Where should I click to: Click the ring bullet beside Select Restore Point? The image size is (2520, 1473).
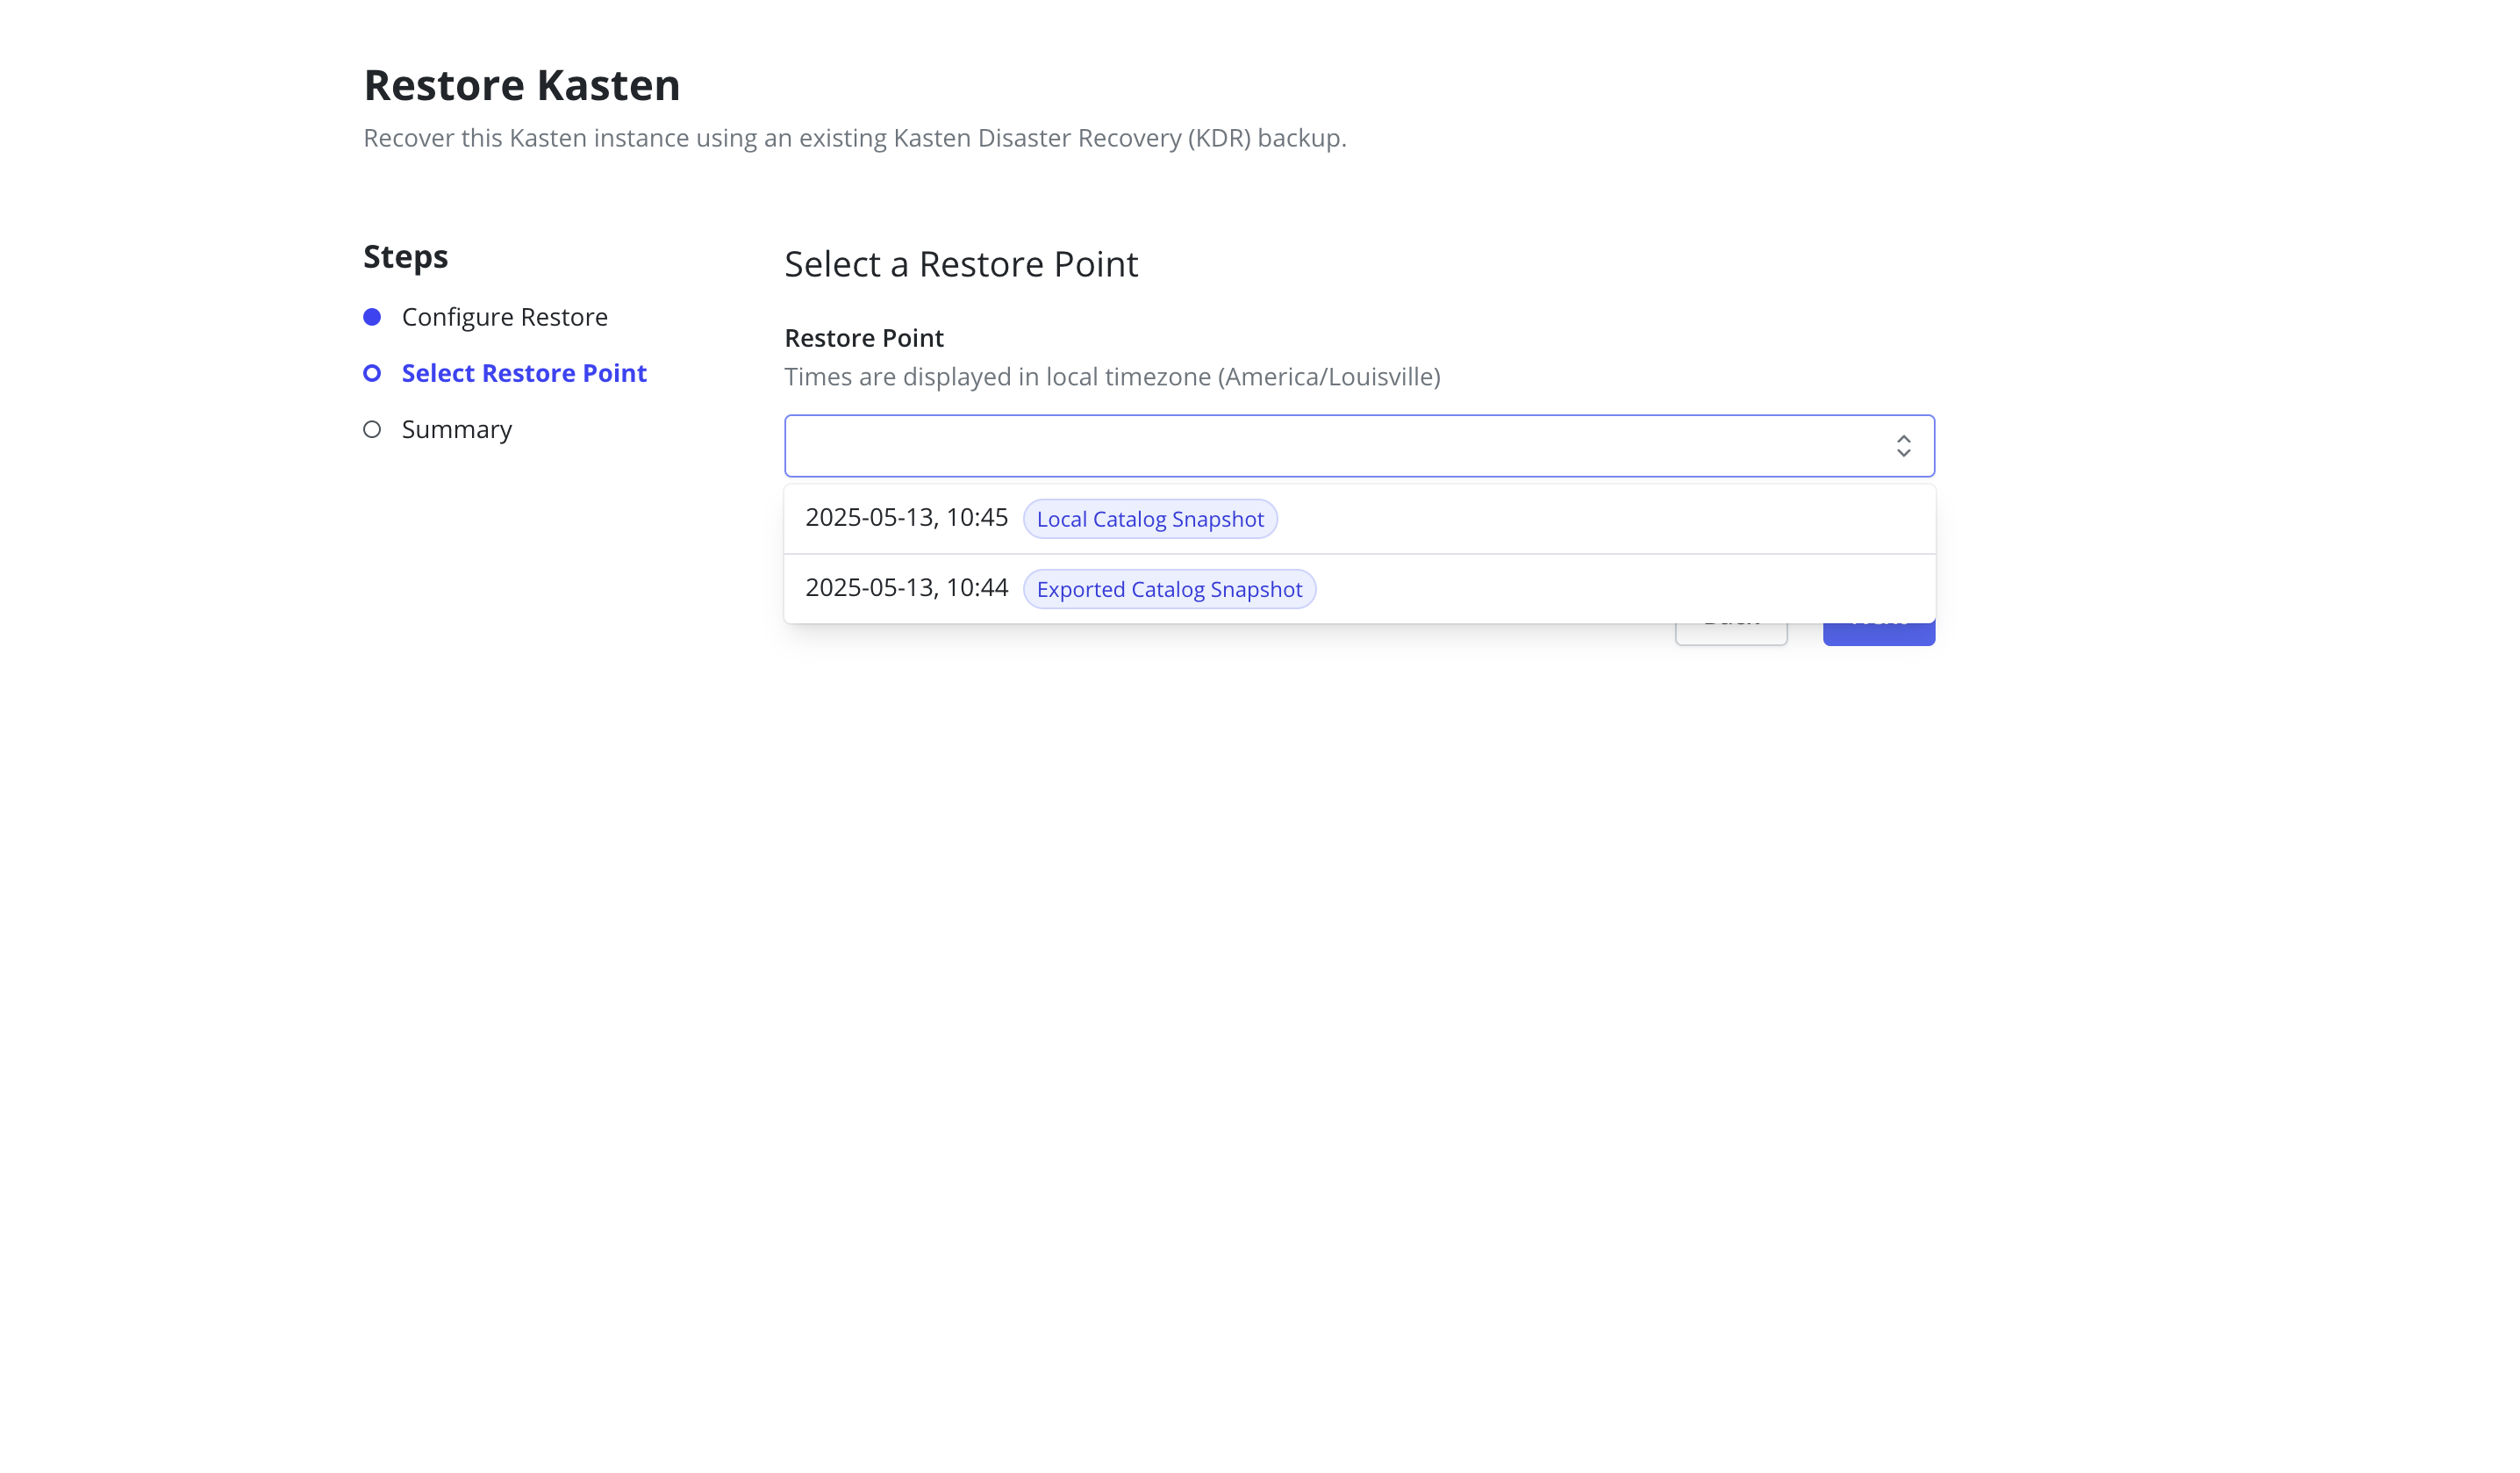(x=372, y=373)
